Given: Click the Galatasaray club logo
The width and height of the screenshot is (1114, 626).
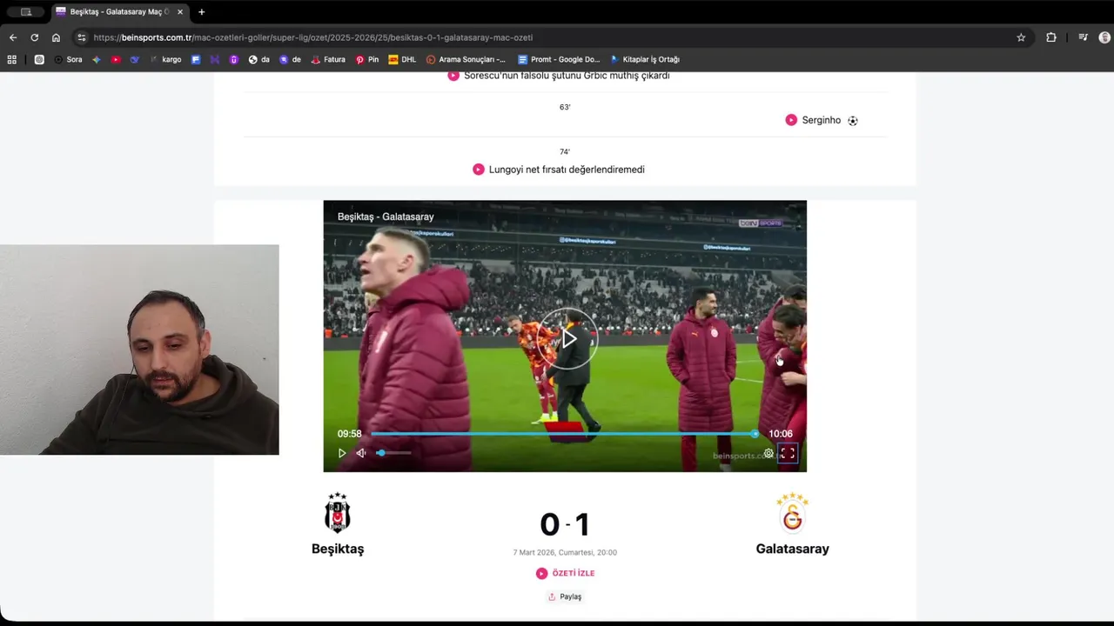Looking at the screenshot, I should 793,513.
